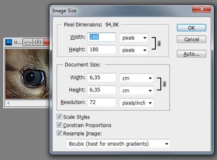This screenshot has width=217, height=160.
Task: Maximize the document window behind the dialog
Action: click(x=38, y=42)
